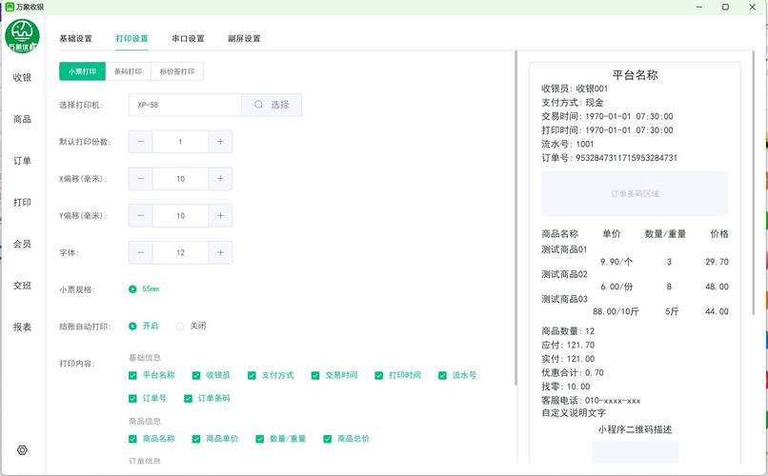This screenshot has height=476, width=768.
Task: Select 开启 for 结账自动打印
Action: point(132,326)
